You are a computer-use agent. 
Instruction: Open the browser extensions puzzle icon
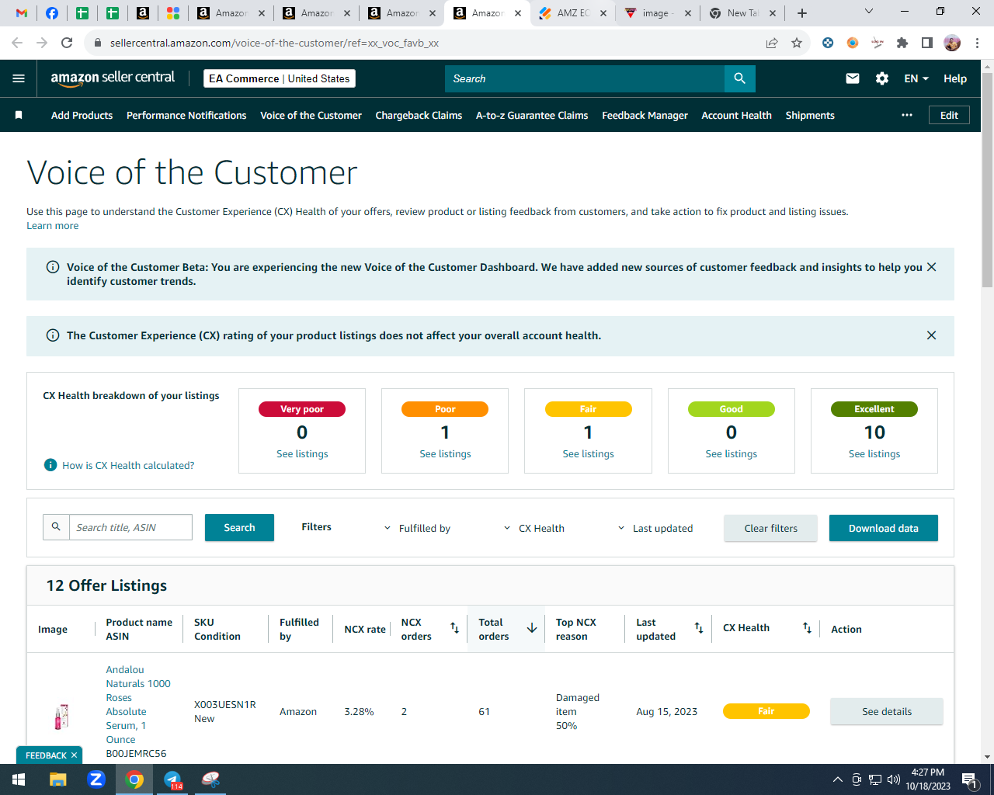click(x=902, y=43)
